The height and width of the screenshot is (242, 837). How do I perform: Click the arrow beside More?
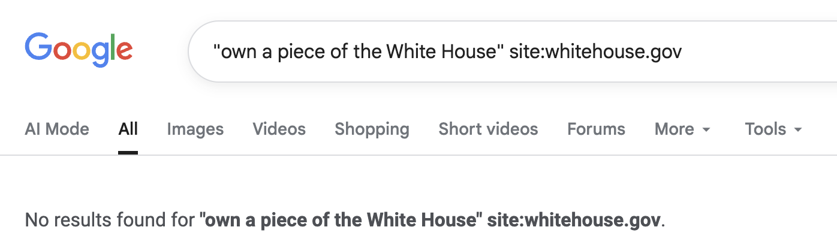(x=706, y=130)
